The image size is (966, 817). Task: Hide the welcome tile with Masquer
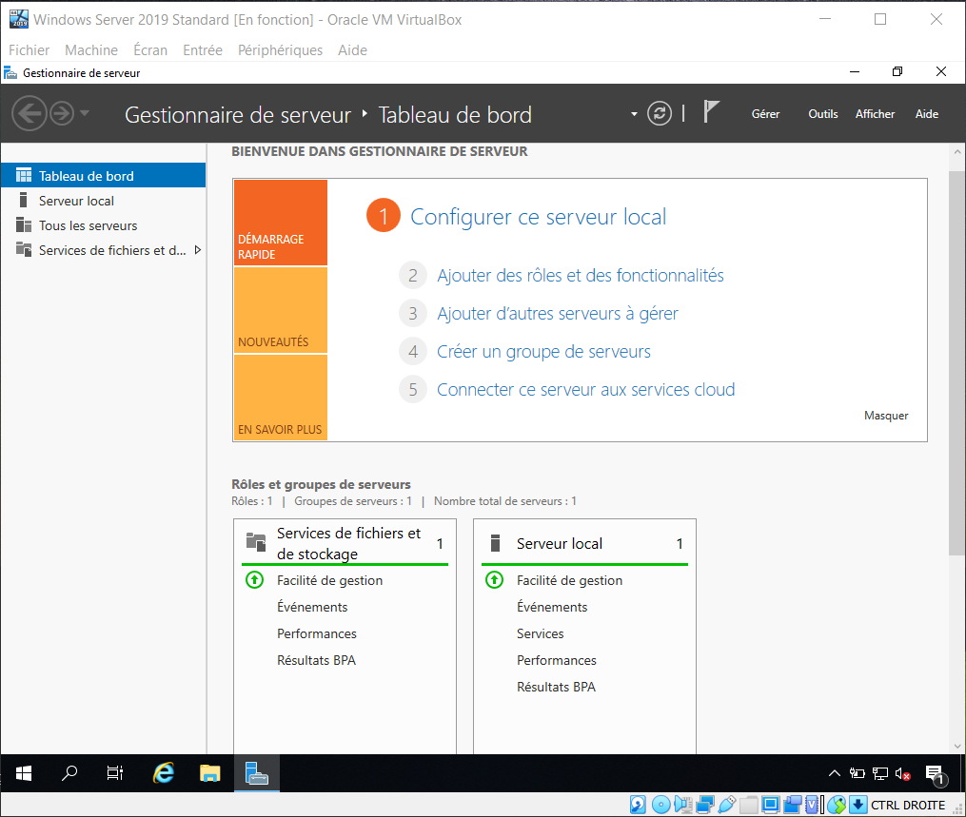[x=886, y=415]
